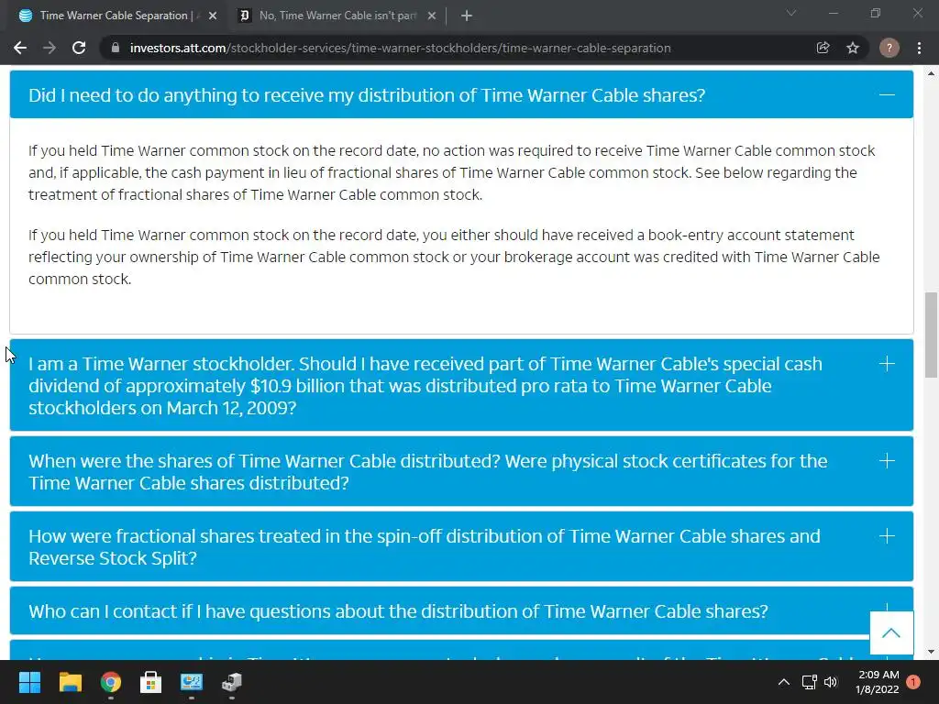Screen dimensions: 939x704
Task: Share this page via share icon
Action: coord(823,48)
